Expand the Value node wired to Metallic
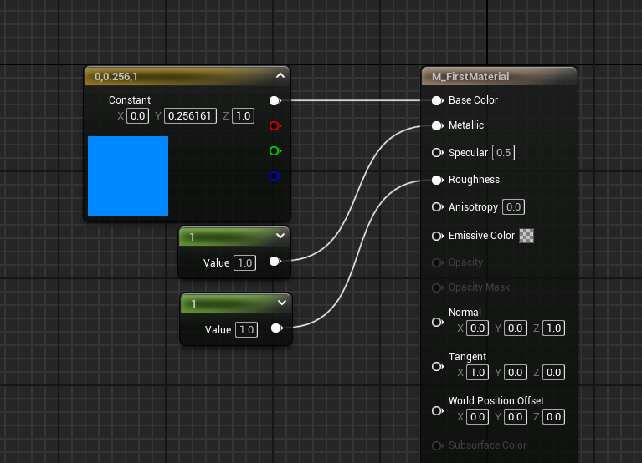 coord(280,236)
